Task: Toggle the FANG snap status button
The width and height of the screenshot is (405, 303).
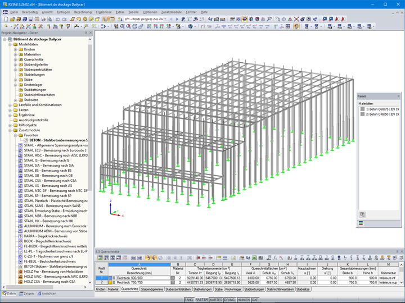Action: 190,300
